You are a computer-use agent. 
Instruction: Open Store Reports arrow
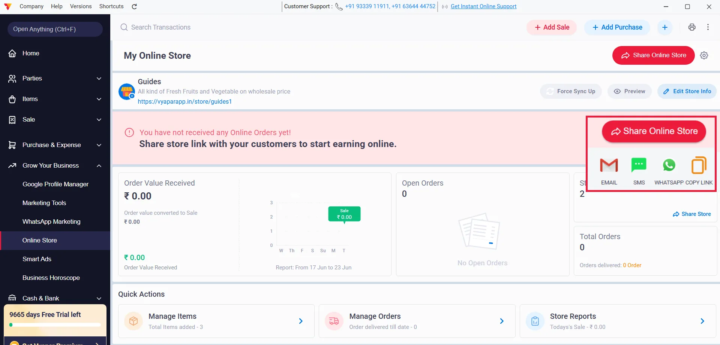(702, 321)
